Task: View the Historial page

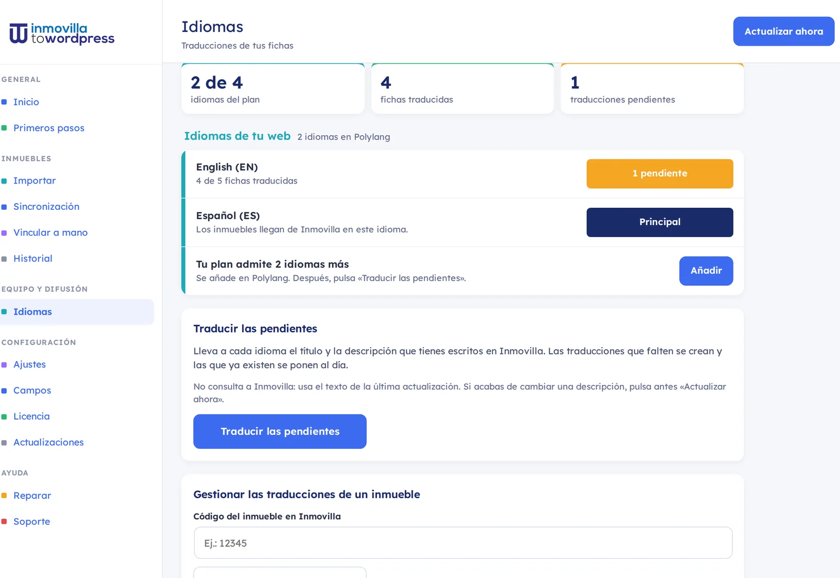Action: (x=33, y=259)
